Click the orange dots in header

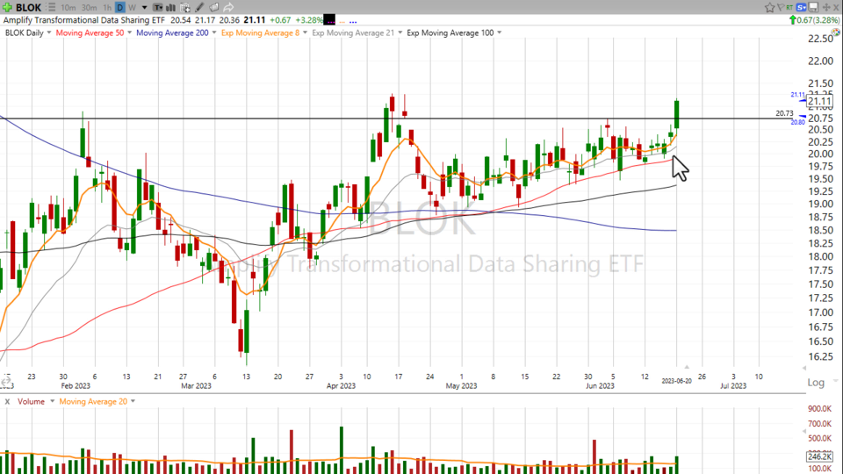[342, 22]
